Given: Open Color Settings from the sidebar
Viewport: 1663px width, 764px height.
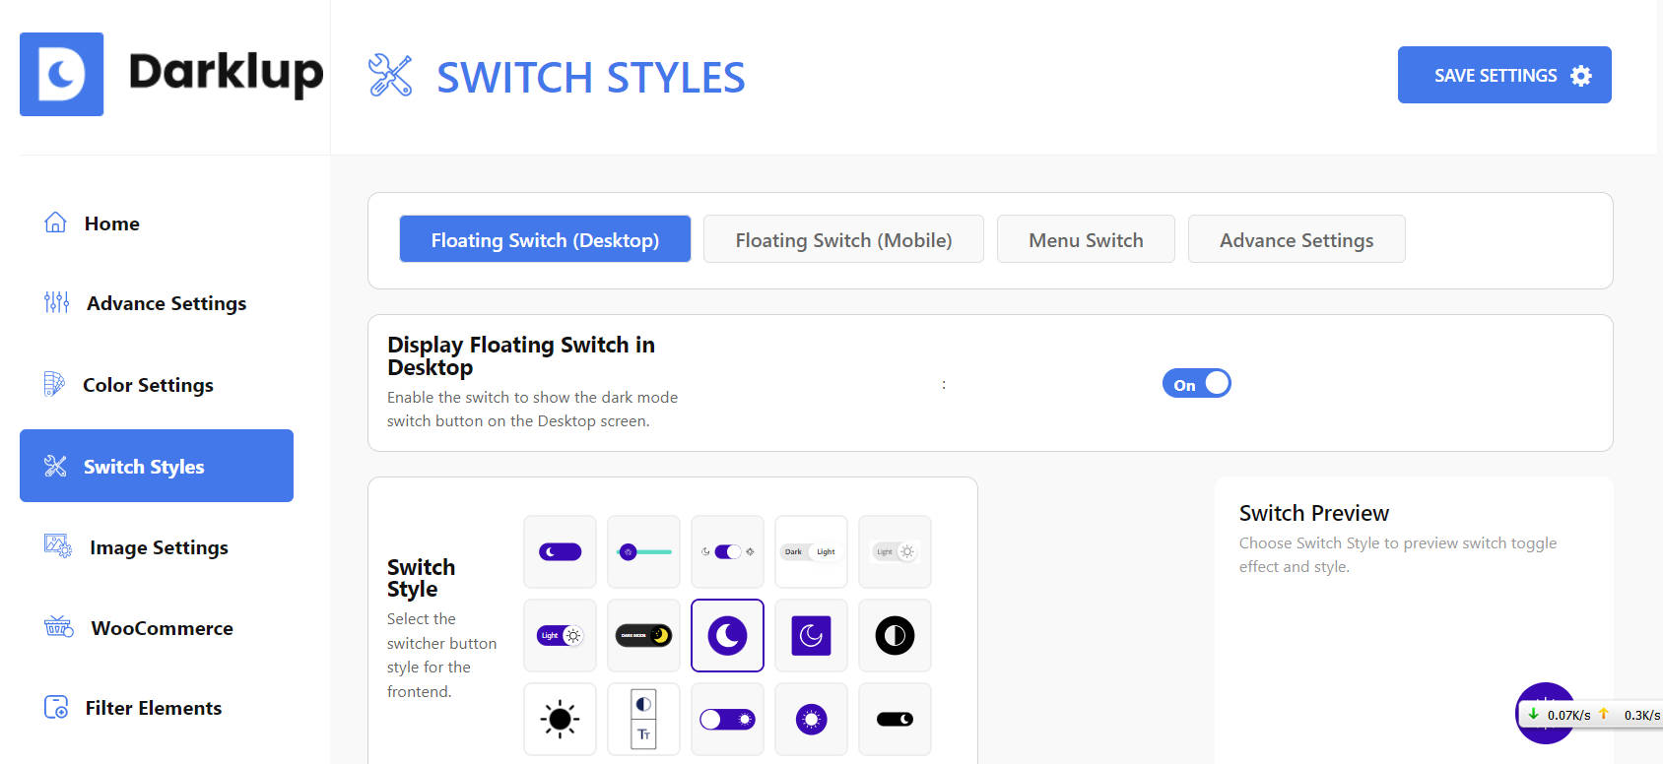Looking at the screenshot, I should coord(148,385).
